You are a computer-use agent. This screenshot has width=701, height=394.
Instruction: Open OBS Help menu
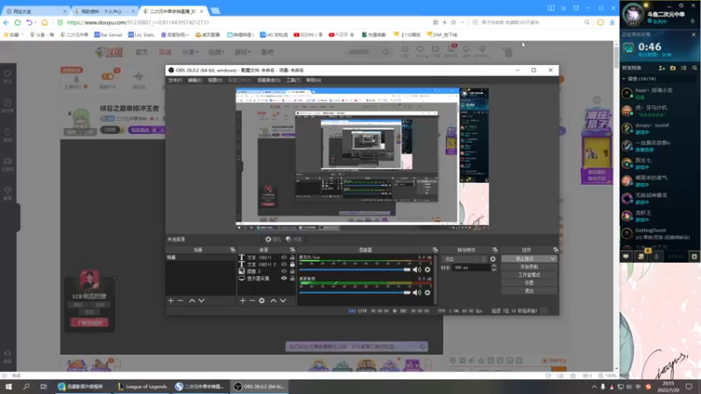(314, 81)
